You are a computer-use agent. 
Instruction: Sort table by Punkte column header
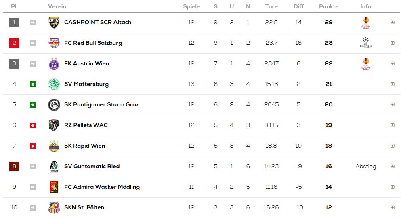click(x=329, y=6)
